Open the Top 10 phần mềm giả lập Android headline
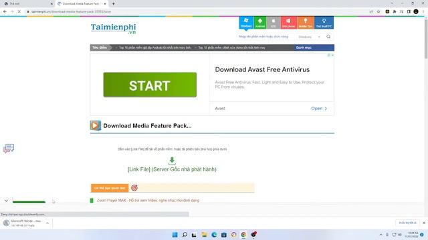This screenshot has height=240, width=428. 154,47
